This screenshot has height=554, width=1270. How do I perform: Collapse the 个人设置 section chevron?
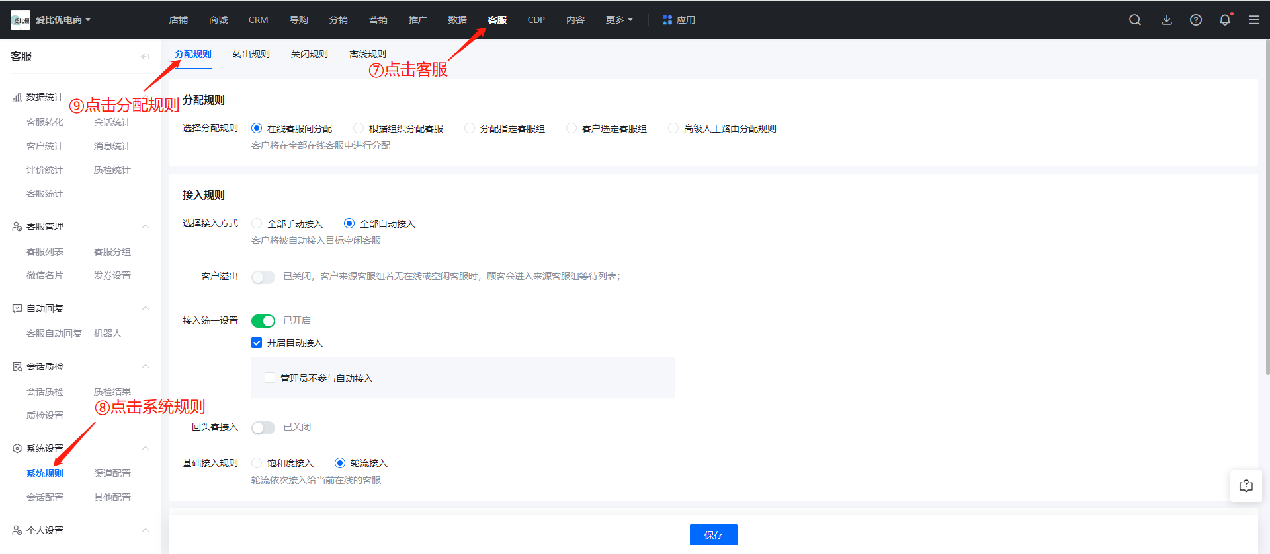[146, 530]
